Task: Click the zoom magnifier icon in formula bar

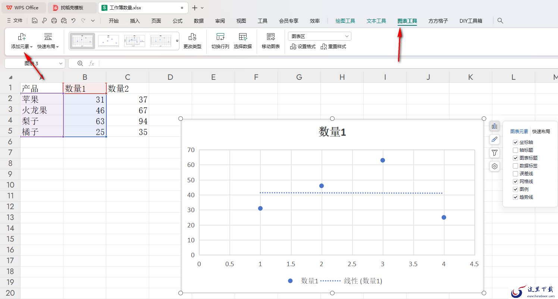Action: [80, 63]
